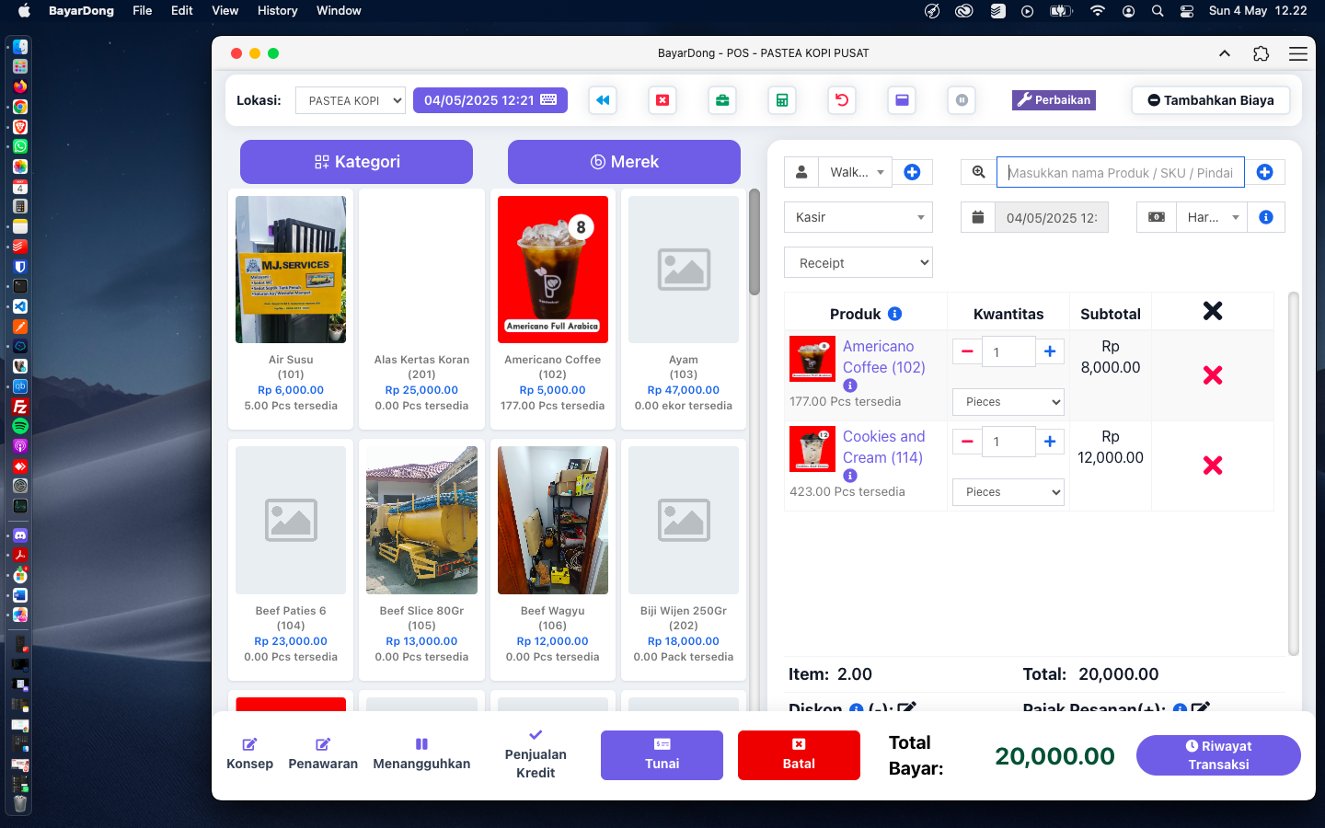Click the red Batal button
This screenshot has width=1325, height=828.
[x=799, y=754]
